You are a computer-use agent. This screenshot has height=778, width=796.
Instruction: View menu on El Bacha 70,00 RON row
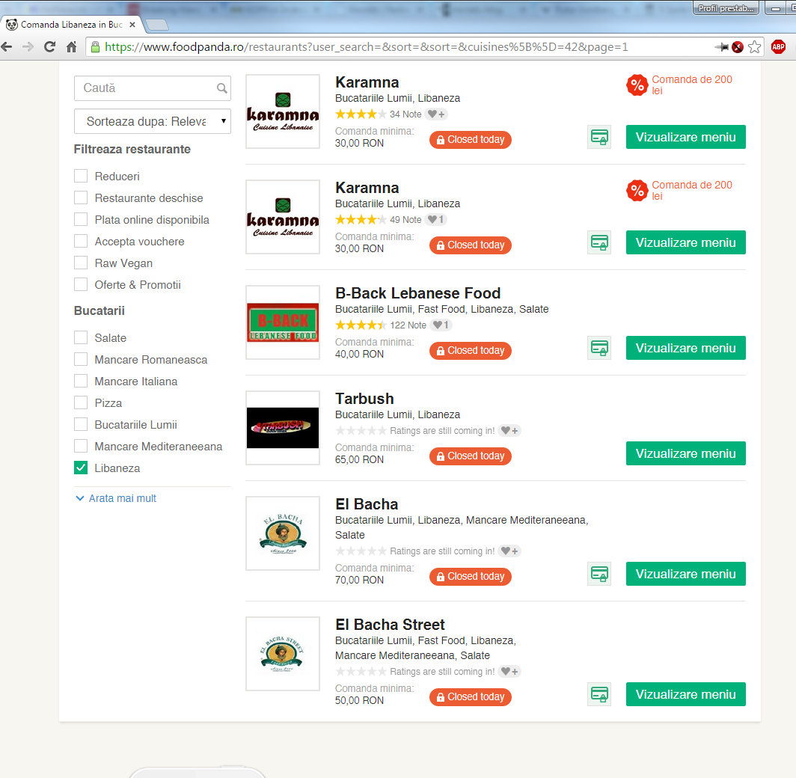pos(686,574)
